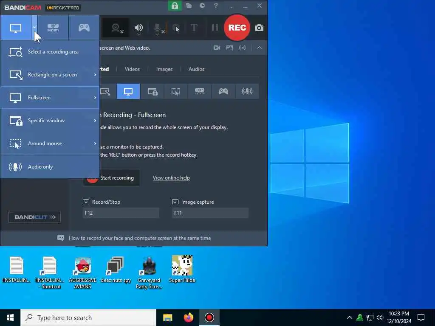435x326 pixels.
Task: Choose Around mouse menu item
Action: point(50,143)
